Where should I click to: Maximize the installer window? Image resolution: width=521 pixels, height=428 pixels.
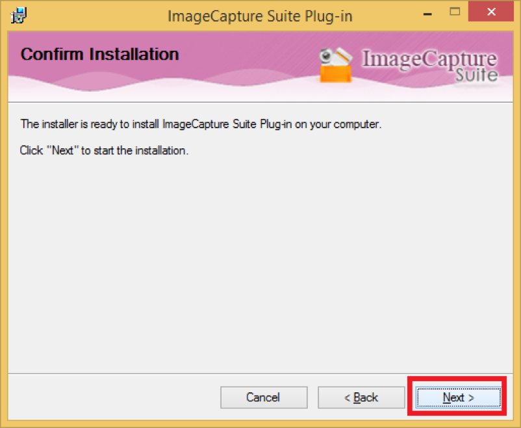coord(455,12)
